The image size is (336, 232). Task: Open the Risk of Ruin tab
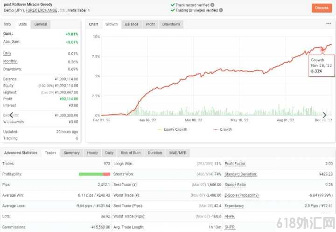131,153
